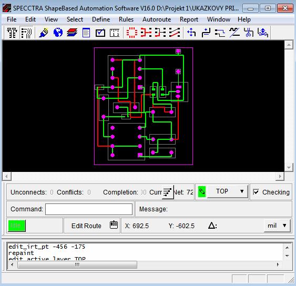This screenshot has height=286, width=296.
Task: Open the TOP layer dropdown
Action: pos(228,191)
